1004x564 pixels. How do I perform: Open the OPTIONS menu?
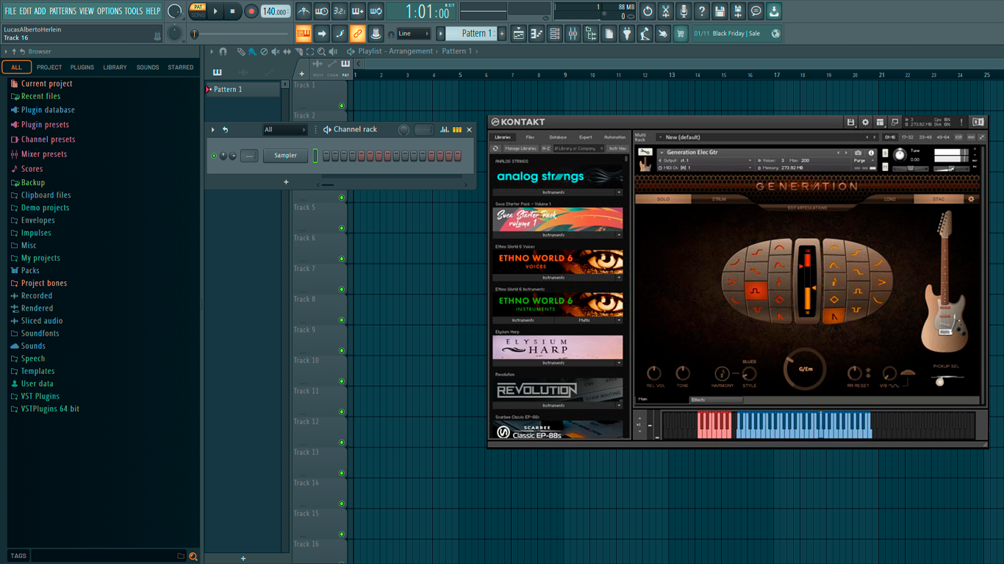tap(110, 11)
